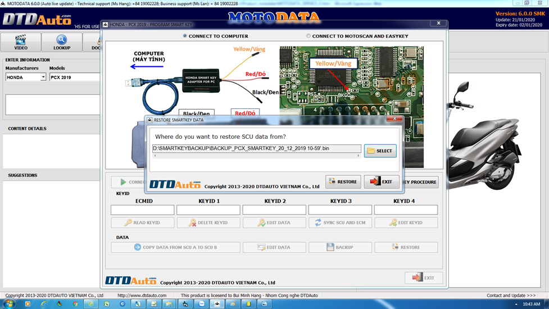Click the SYNC SCU AND ECM button
549x309 pixels.
pos(340,222)
